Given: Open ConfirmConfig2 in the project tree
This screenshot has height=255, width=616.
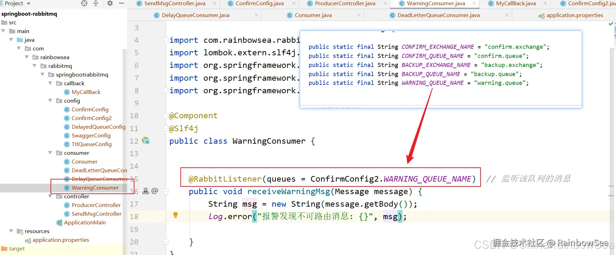Looking at the screenshot, I should pyautogui.click(x=92, y=118).
